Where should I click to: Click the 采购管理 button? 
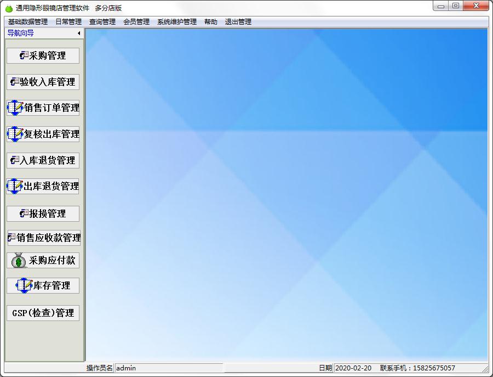[43, 56]
